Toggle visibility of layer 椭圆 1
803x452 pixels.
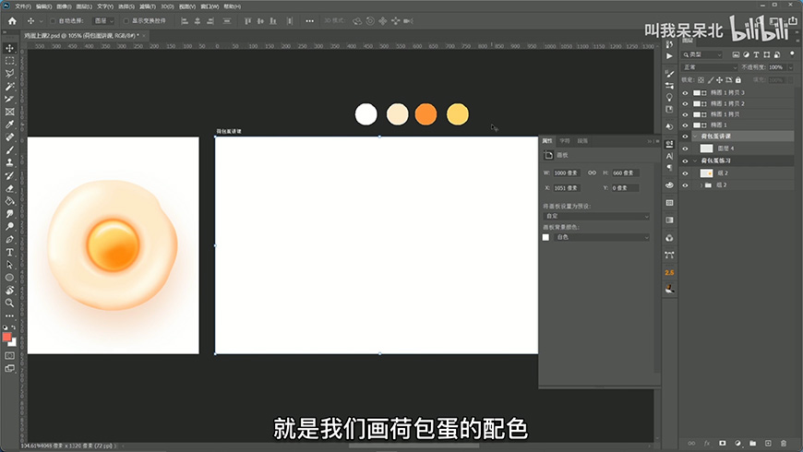pyautogui.click(x=685, y=125)
